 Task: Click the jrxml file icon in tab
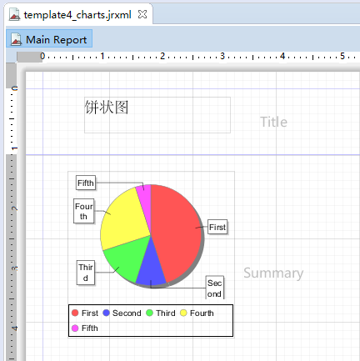(14, 14)
